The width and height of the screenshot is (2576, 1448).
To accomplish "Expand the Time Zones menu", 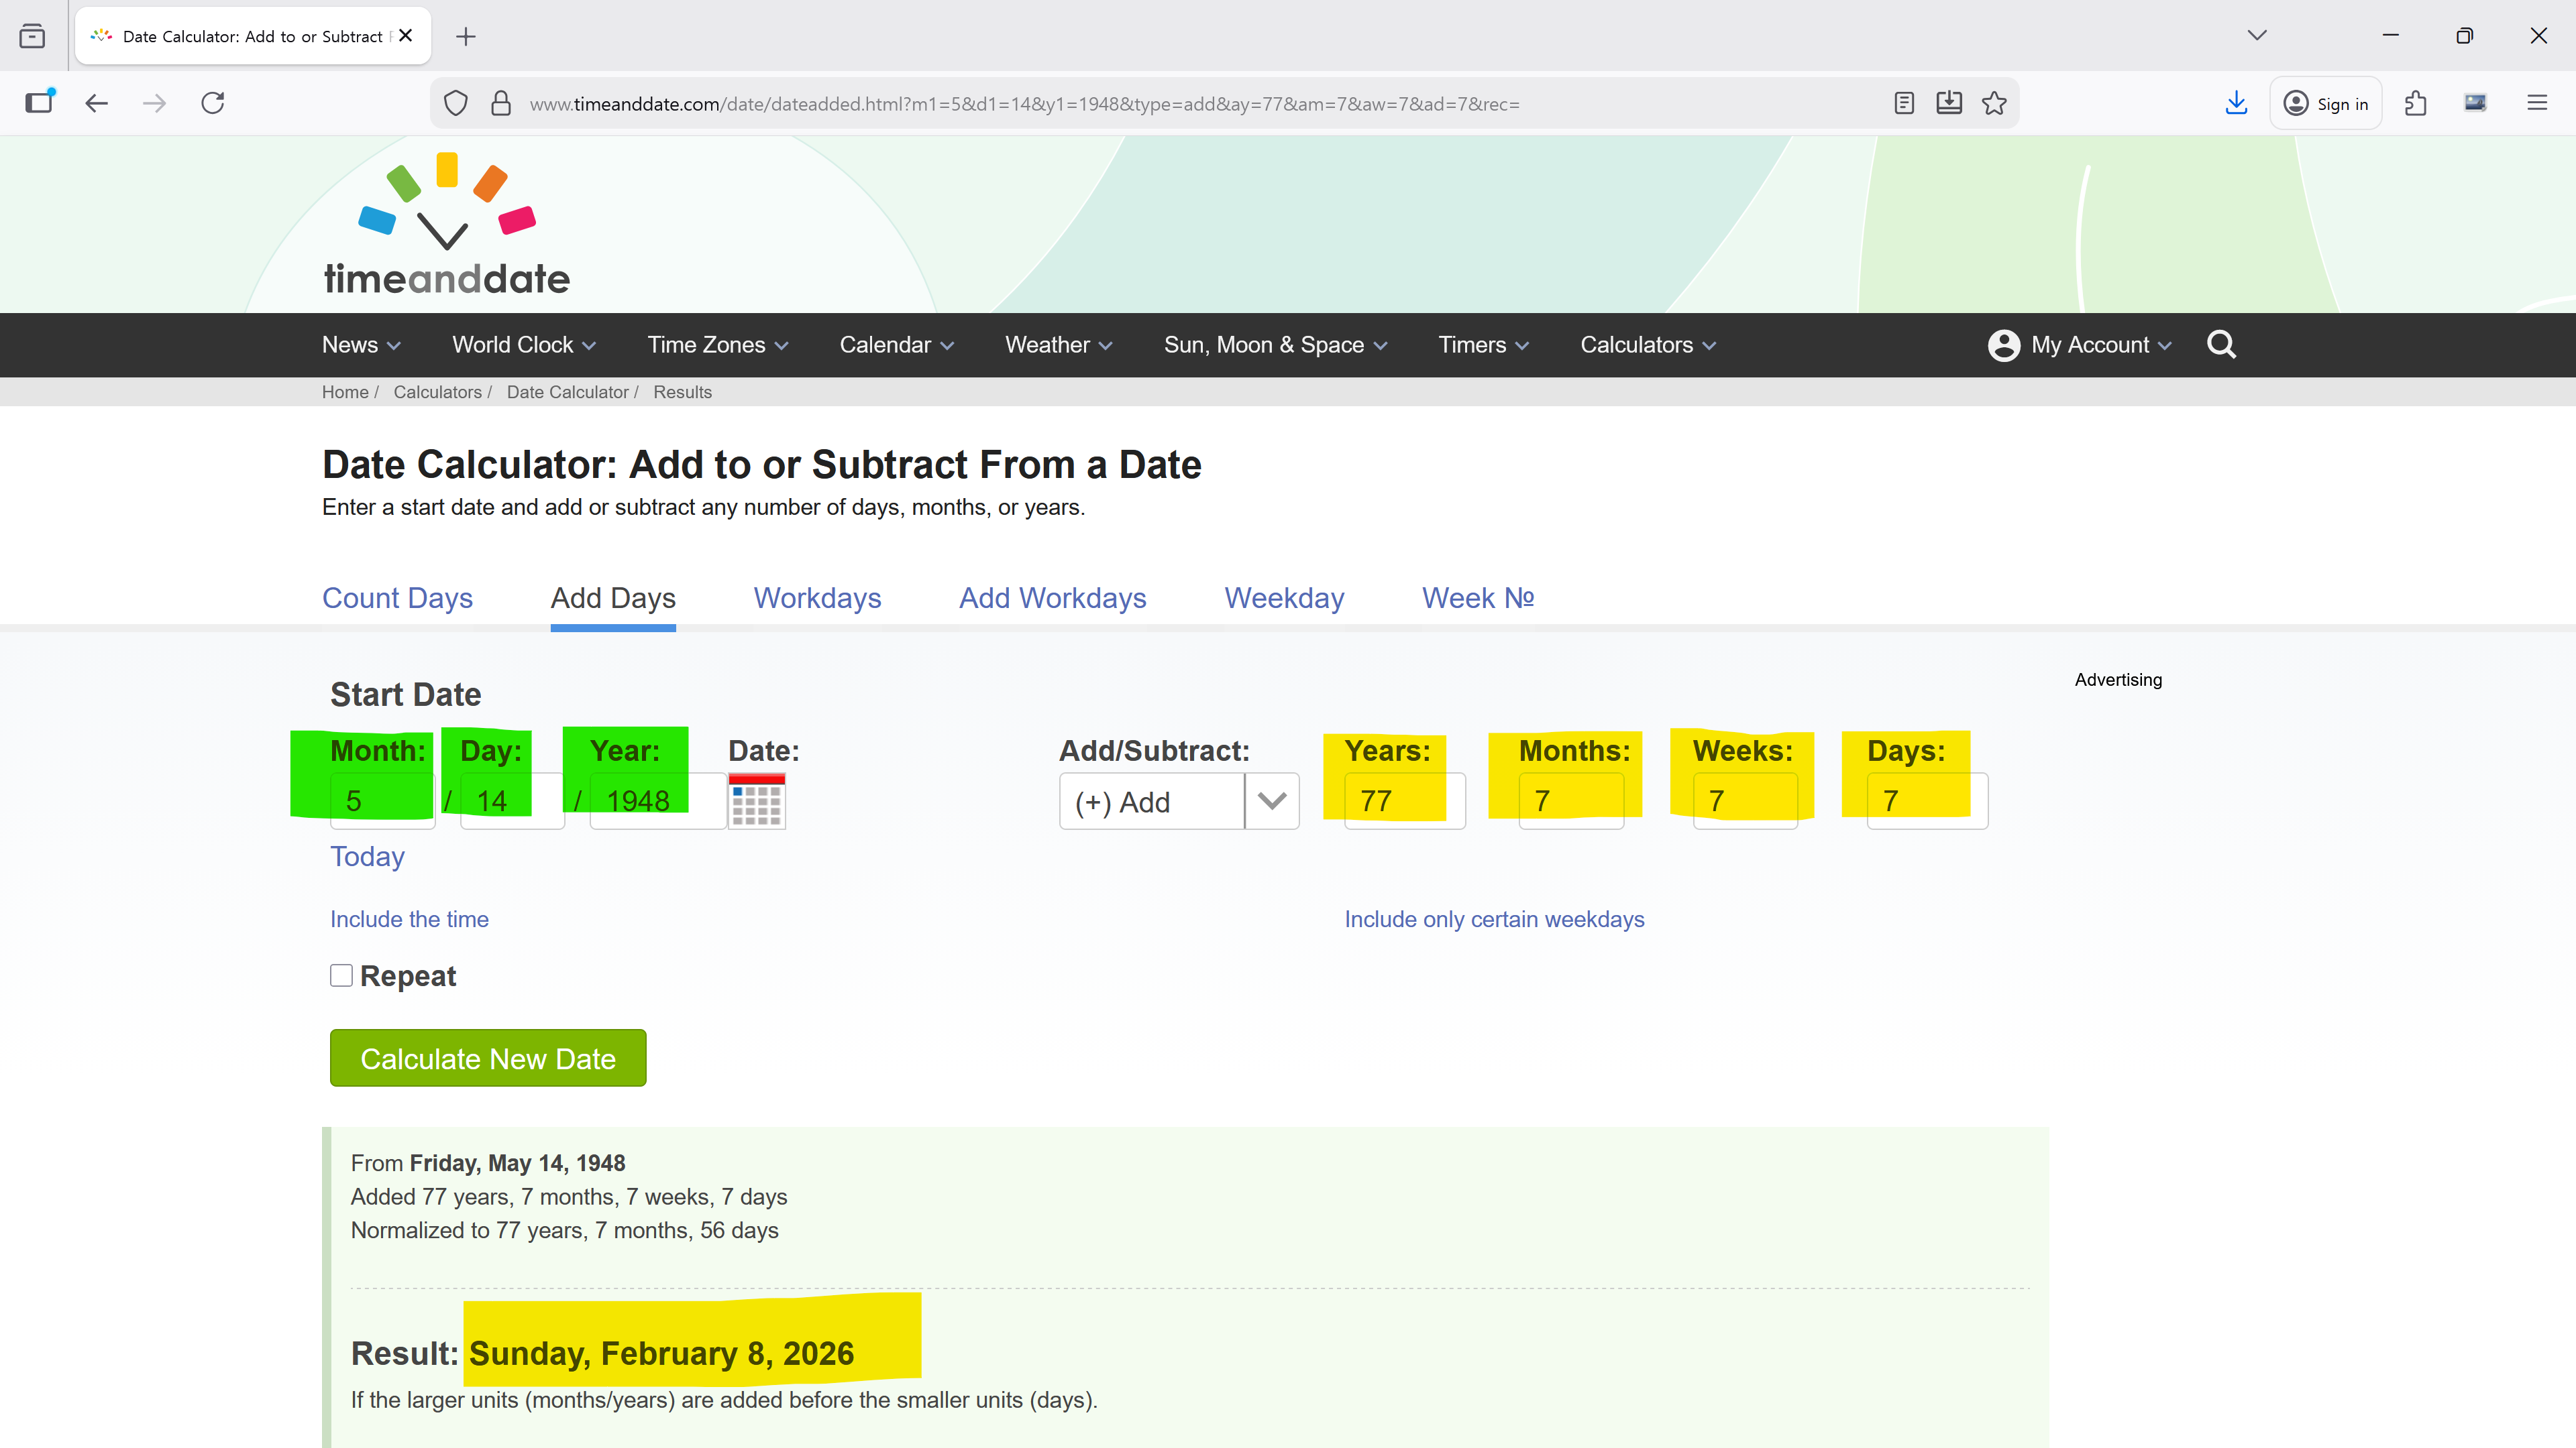I will (717, 345).
